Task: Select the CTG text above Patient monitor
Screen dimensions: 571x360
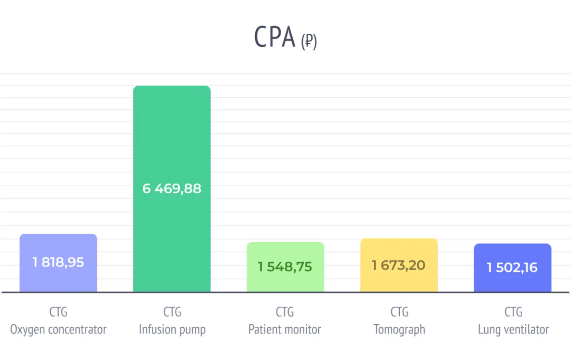Action: 285,312
